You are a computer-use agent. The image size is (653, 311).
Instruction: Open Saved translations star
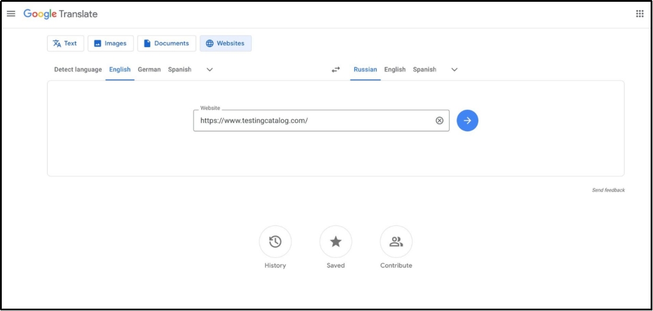(x=336, y=242)
